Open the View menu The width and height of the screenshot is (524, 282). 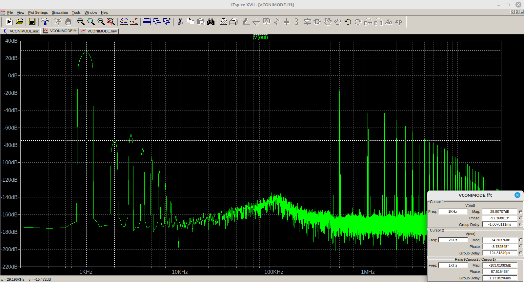click(x=20, y=12)
